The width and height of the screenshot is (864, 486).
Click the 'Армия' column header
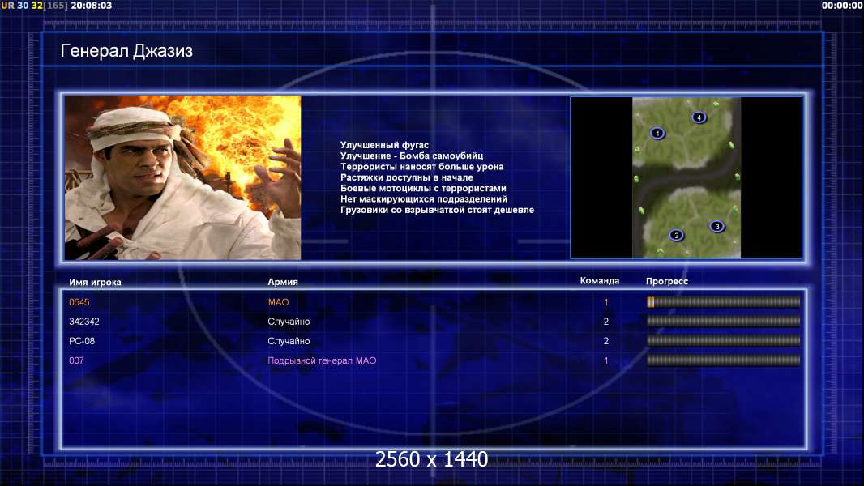click(x=283, y=282)
